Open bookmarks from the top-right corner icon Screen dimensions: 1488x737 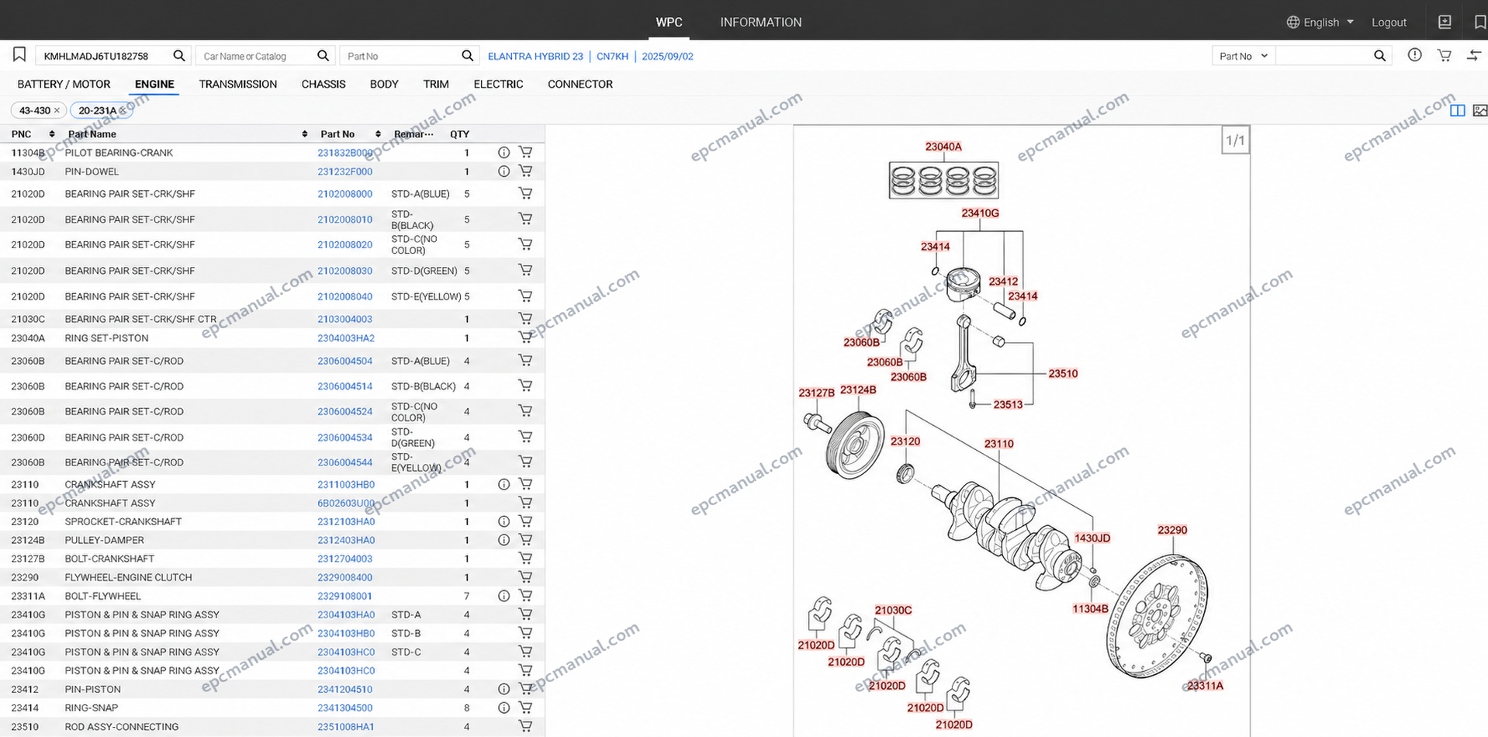1480,22
